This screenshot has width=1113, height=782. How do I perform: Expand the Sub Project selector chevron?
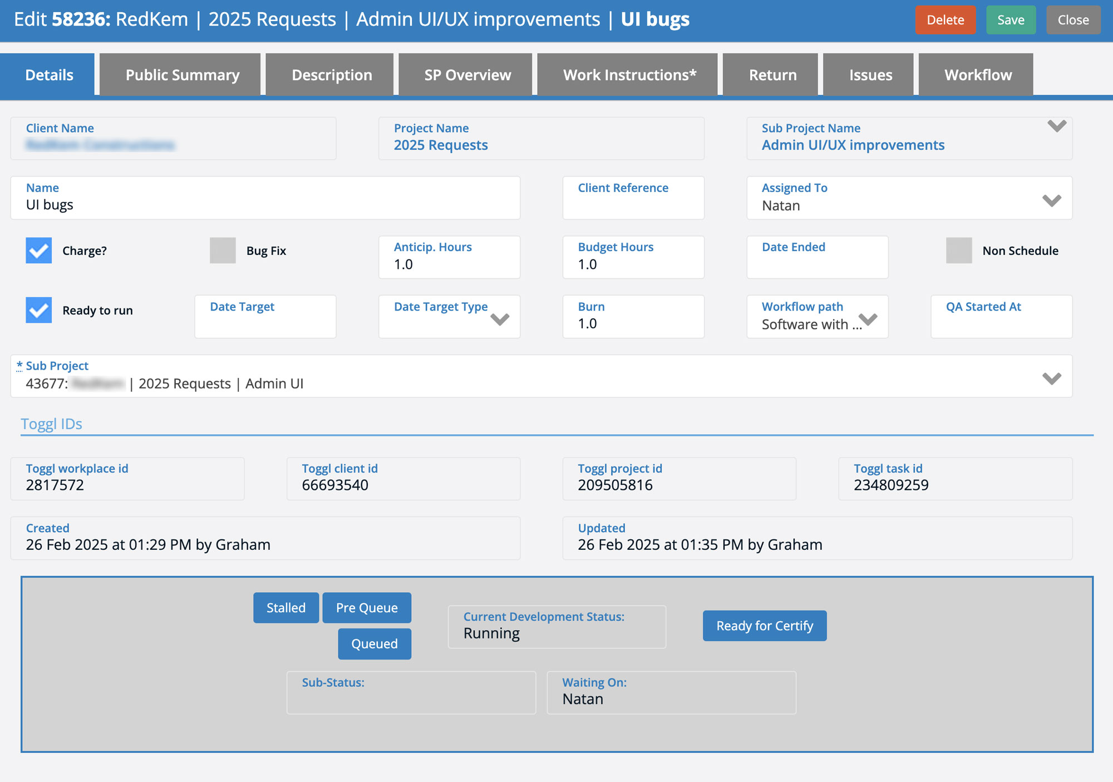1051,378
